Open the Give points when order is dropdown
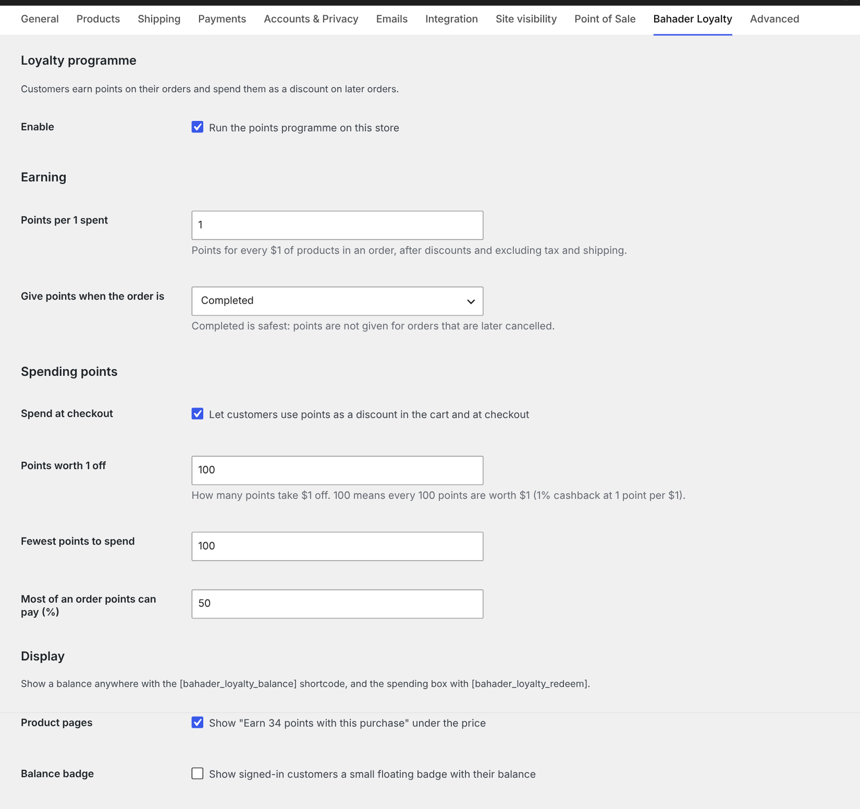 (337, 301)
